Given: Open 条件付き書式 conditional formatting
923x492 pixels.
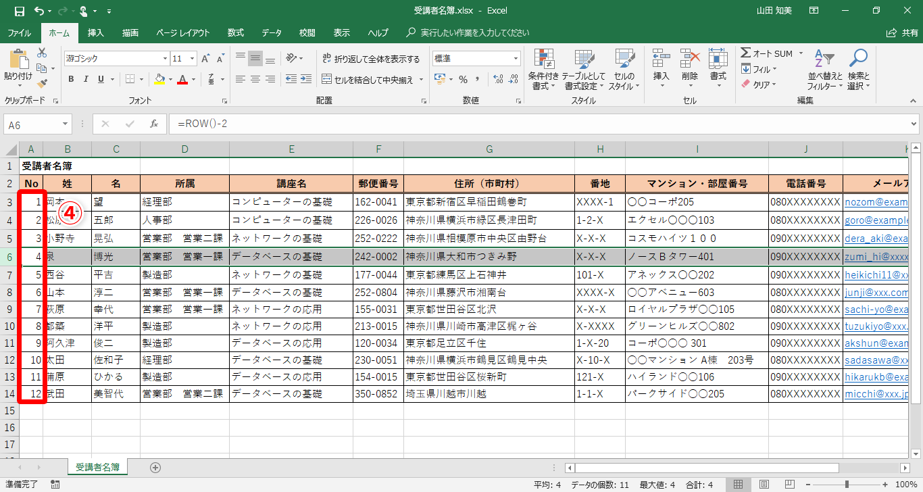Looking at the screenshot, I should [544, 70].
